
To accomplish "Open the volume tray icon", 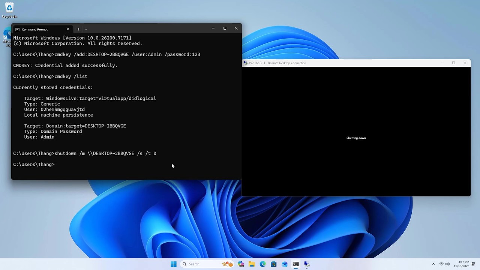I will click(447, 264).
